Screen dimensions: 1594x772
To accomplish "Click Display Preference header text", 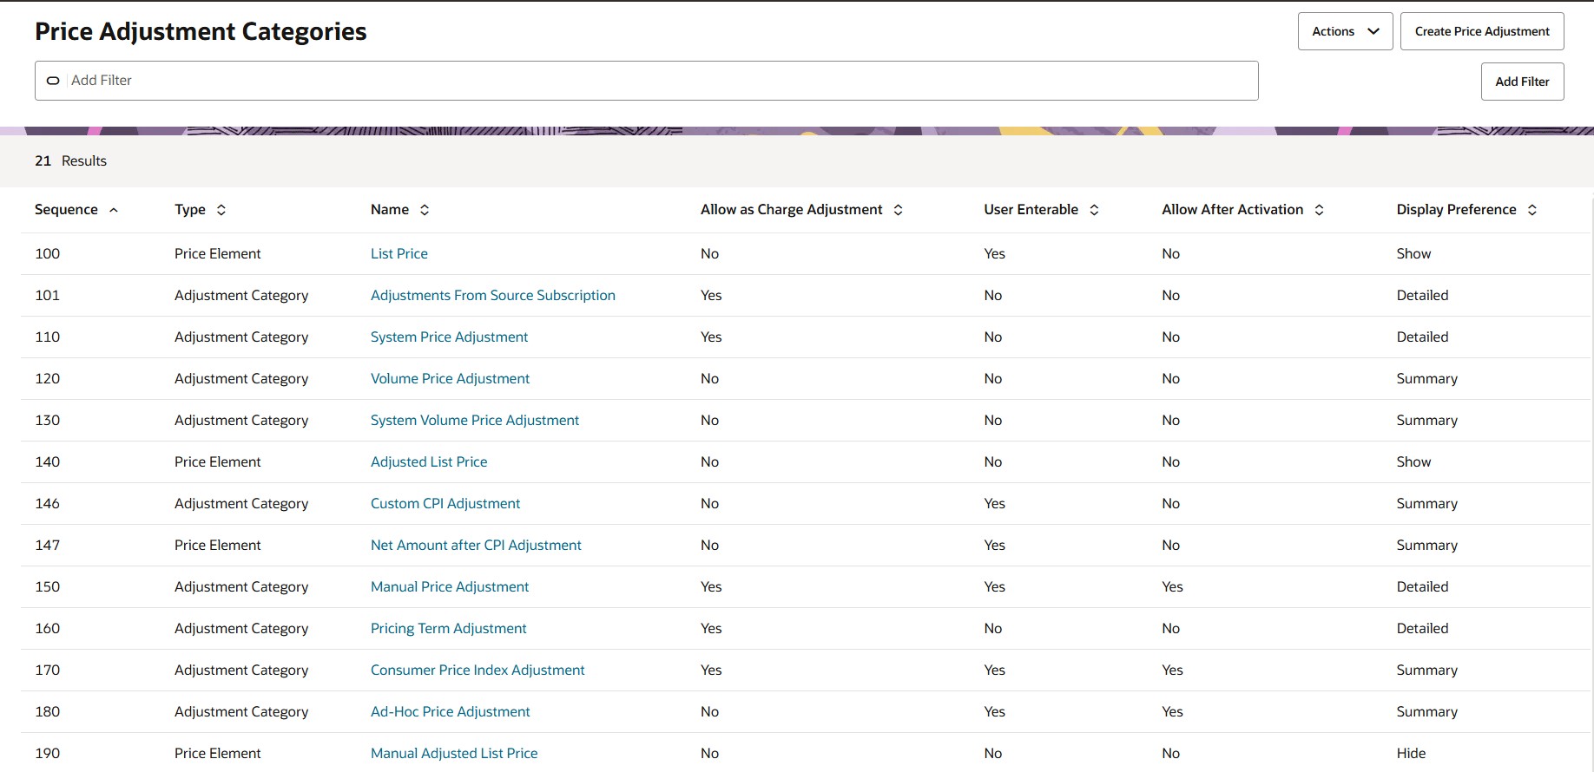I will [x=1456, y=210].
